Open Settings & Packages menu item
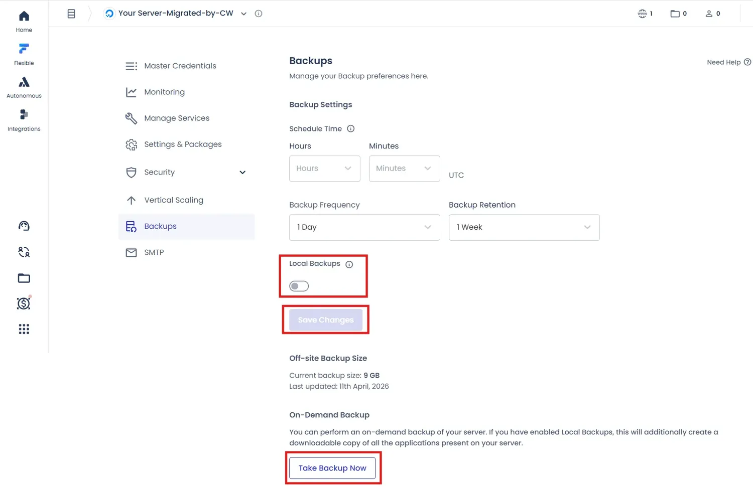Image resolution: width=753 pixels, height=489 pixels. point(186,144)
